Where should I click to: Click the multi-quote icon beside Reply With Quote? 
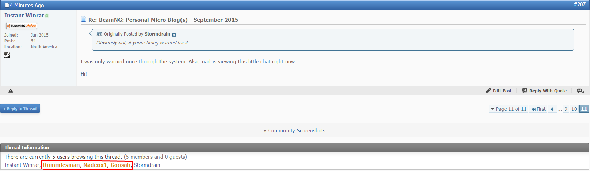click(x=581, y=91)
